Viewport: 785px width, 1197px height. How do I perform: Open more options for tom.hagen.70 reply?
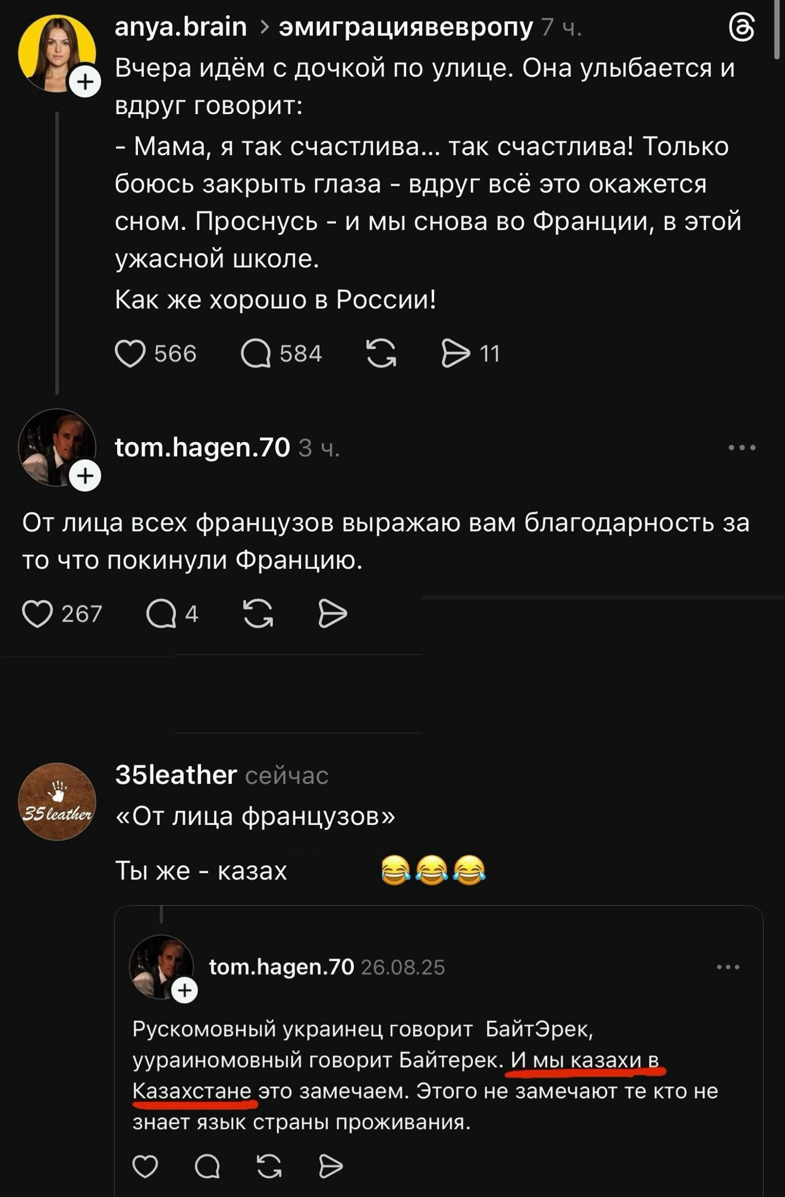click(x=741, y=448)
